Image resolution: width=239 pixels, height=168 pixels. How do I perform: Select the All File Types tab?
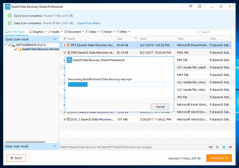coord(15,32)
